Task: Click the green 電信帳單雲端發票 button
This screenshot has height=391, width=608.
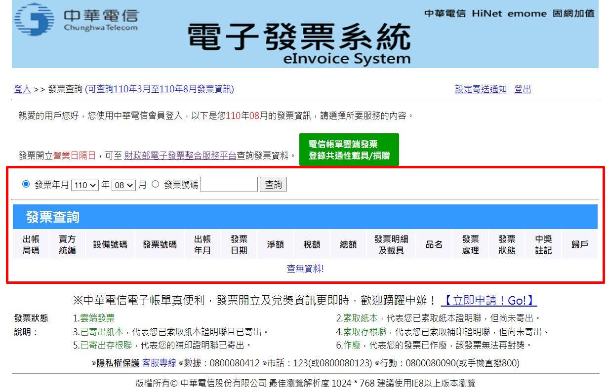Action: click(x=349, y=150)
